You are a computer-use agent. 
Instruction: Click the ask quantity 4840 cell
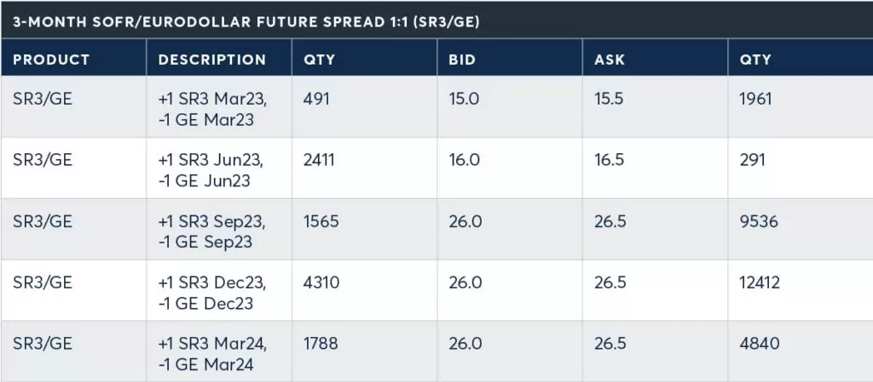click(759, 344)
